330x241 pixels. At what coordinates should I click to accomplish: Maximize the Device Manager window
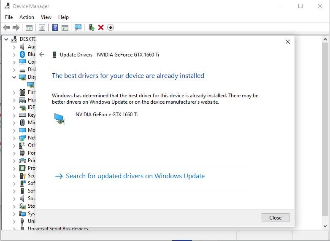[x=300, y=6]
